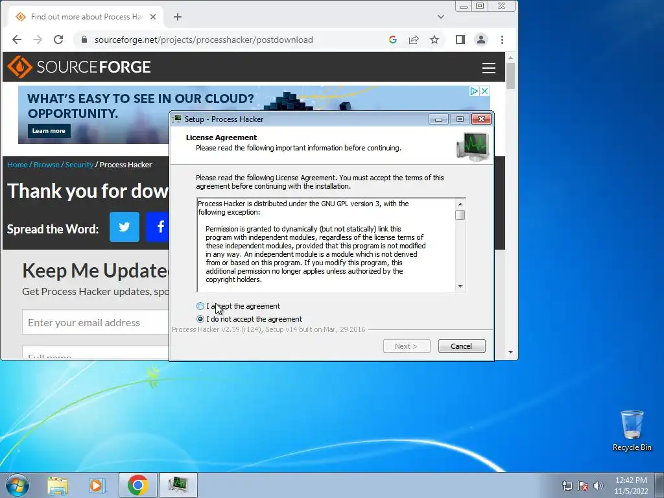Close the 'Find out more about Process Ha' tab

(x=153, y=17)
